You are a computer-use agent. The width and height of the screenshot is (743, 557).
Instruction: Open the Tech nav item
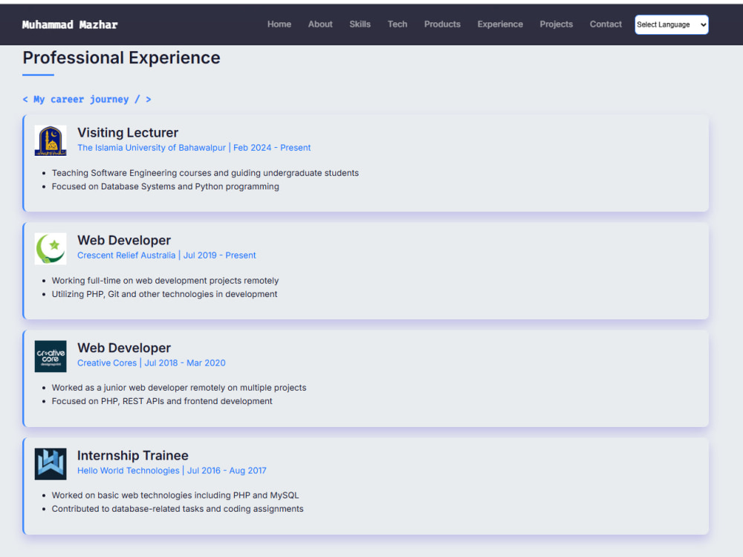click(x=397, y=25)
